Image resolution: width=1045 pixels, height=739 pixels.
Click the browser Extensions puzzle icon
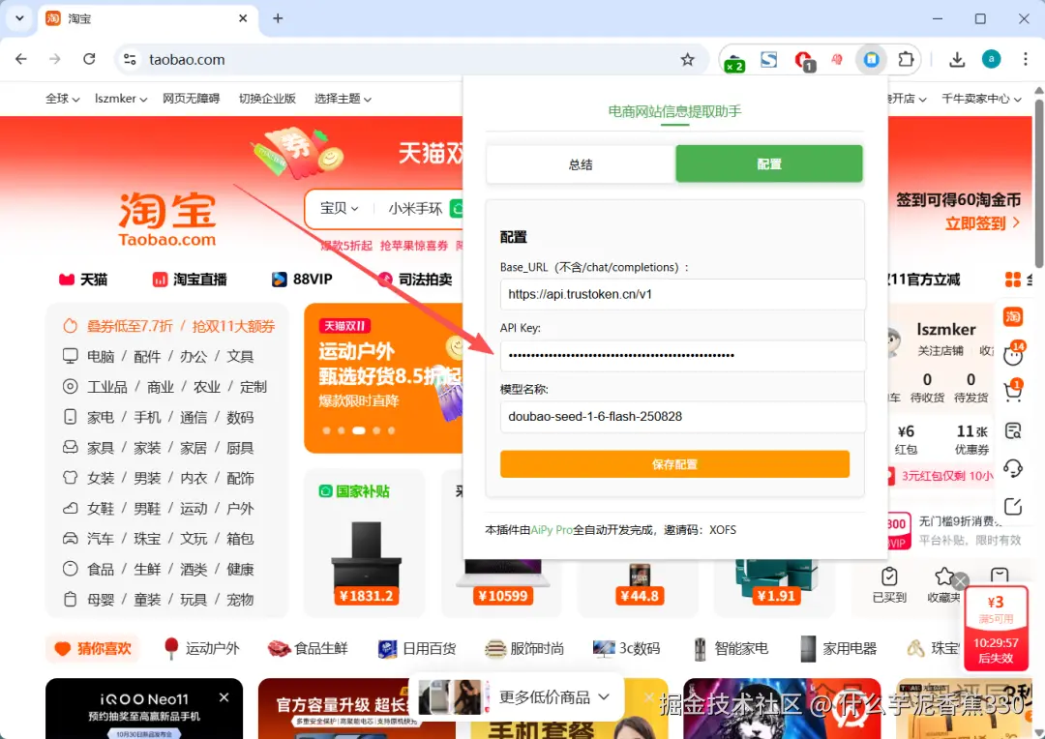[x=907, y=59]
